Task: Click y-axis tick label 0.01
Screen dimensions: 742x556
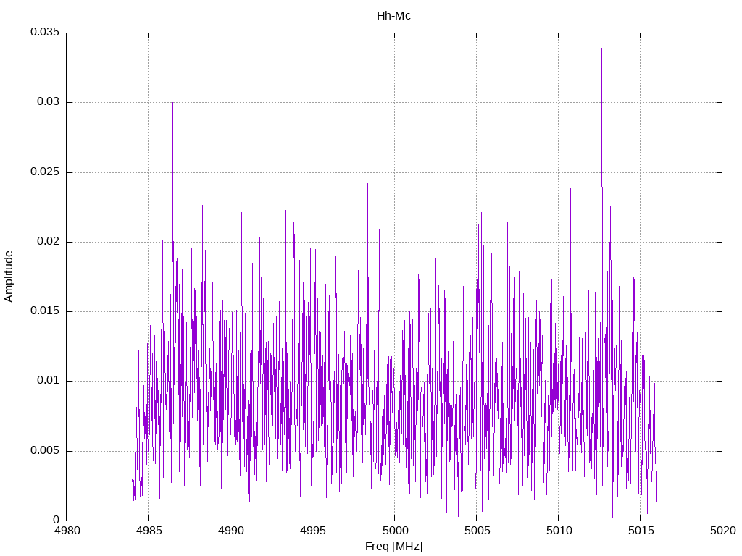Action: tap(49, 381)
